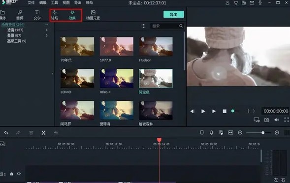Take a snapshot with camera icon
Viewport: 290px width, 183px height.
click(266, 120)
